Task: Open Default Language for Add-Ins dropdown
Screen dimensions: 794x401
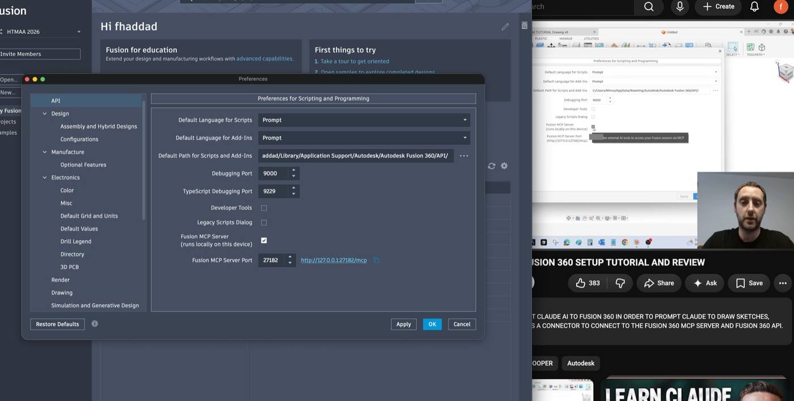Action: pyautogui.click(x=364, y=138)
